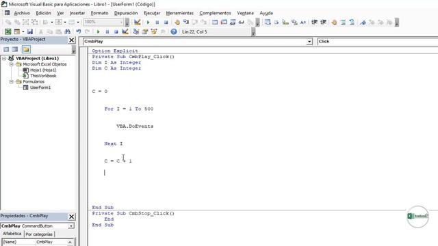Click the Private Sub CmbStop_Click() line
438x246 pixels.
(x=133, y=213)
